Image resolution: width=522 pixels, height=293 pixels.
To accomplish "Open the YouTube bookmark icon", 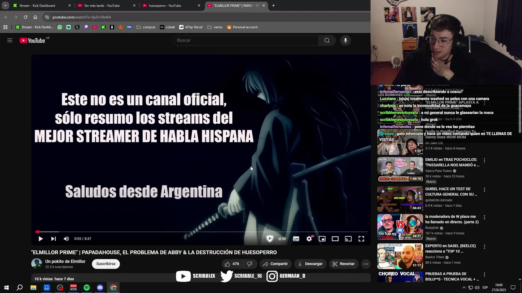I will click(x=95, y=27).
